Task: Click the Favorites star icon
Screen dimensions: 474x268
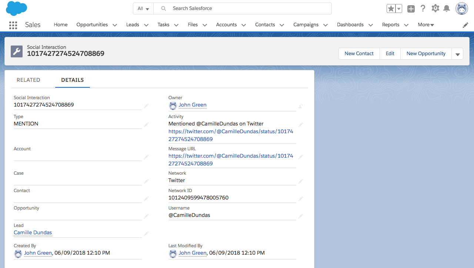Action: click(391, 9)
